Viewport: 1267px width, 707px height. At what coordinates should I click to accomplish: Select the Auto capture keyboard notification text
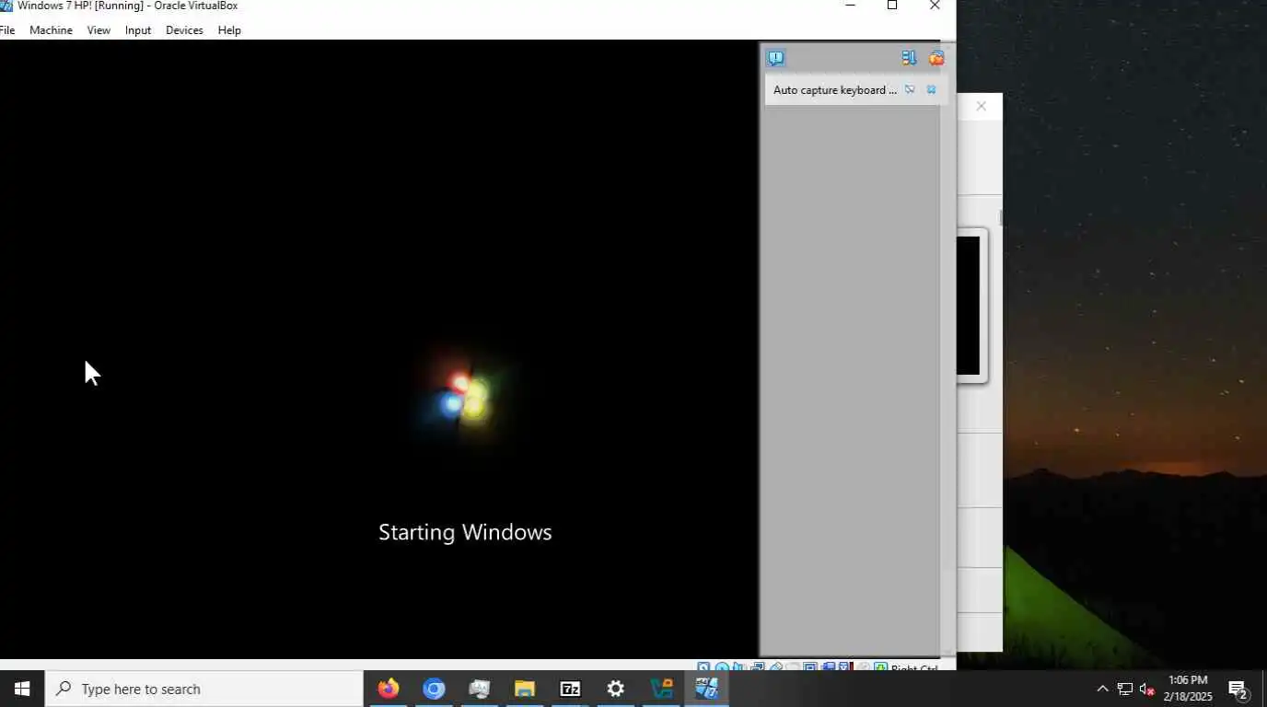click(x=835, y=90)
